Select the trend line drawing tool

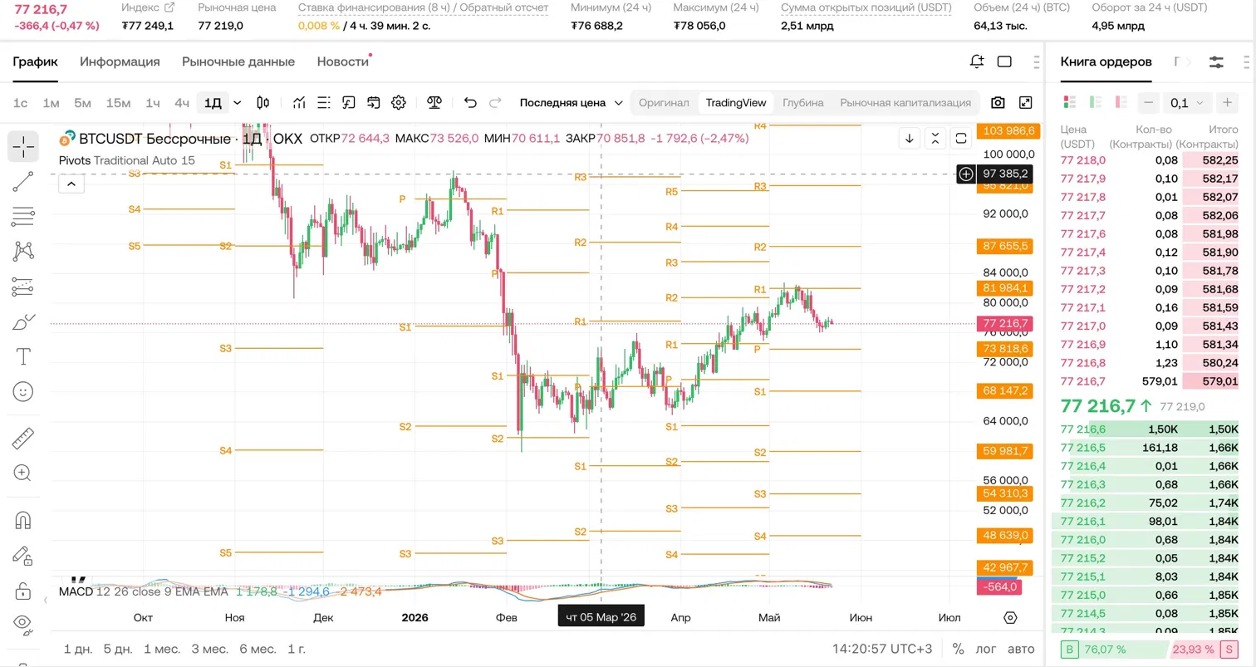click(x=23, y=182)
